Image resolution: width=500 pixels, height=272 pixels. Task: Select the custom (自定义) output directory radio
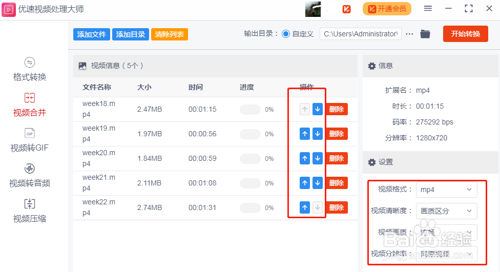(x=286, y=34)
